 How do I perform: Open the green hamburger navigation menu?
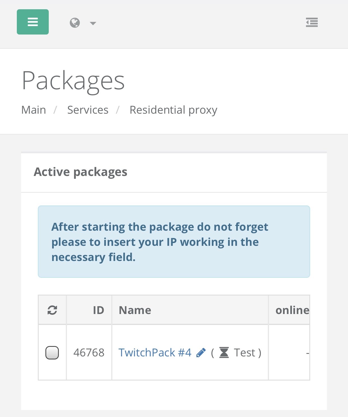tap(33, 22)
